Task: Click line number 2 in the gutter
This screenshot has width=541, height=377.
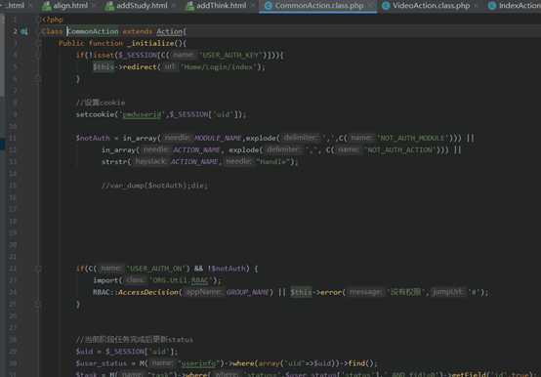Action: point(15,31)
